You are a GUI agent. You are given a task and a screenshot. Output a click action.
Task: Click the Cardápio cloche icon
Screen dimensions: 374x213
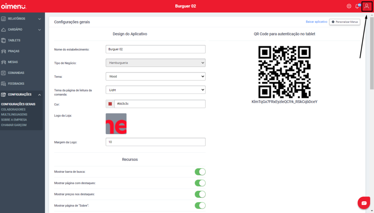[x=3, y=30]
